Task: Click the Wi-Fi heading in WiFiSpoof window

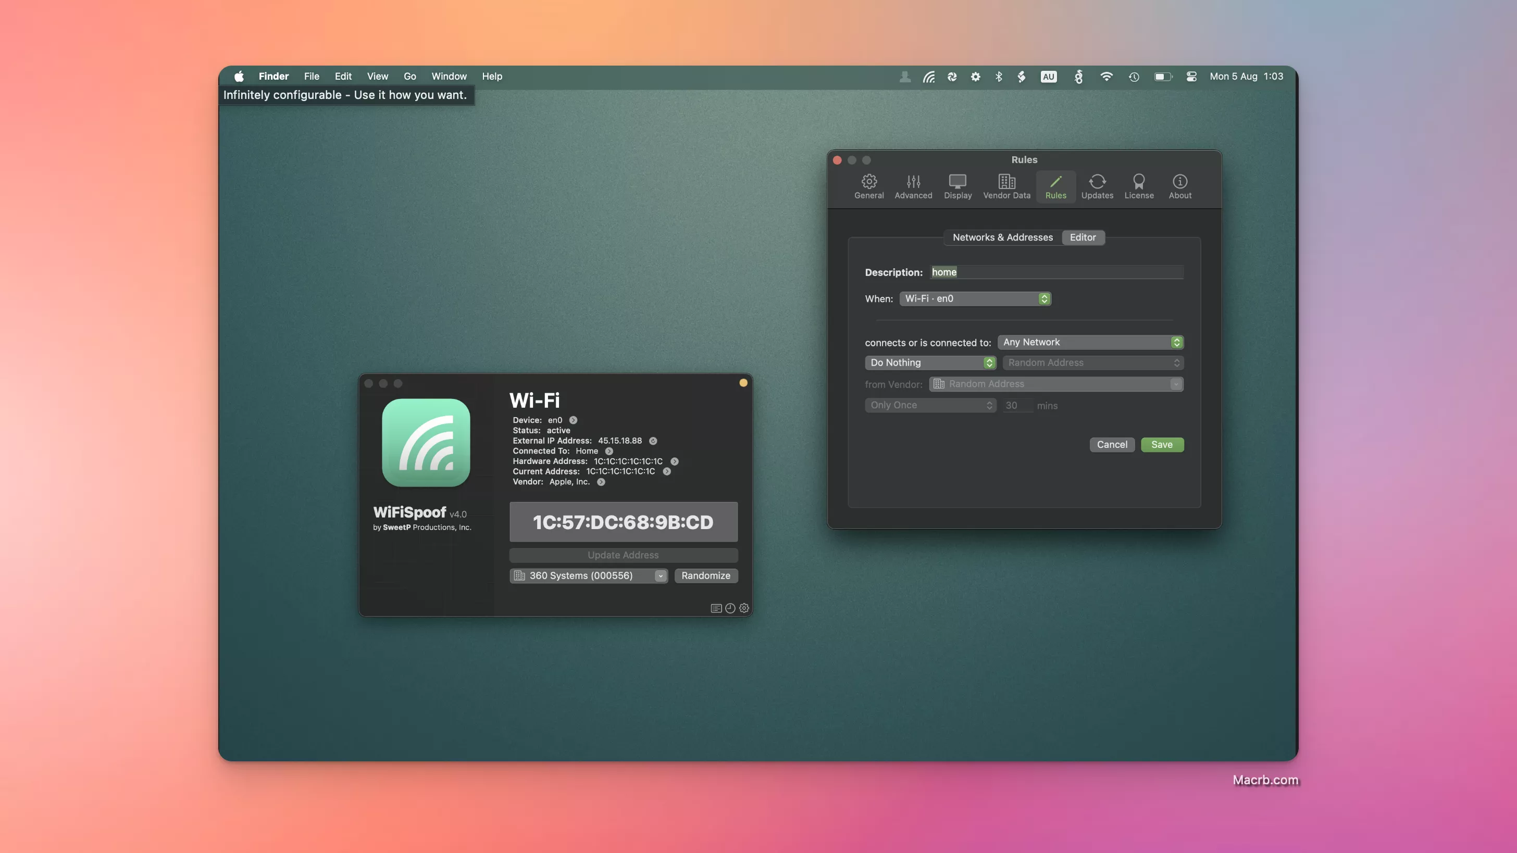Action: [x=534, y=400]
